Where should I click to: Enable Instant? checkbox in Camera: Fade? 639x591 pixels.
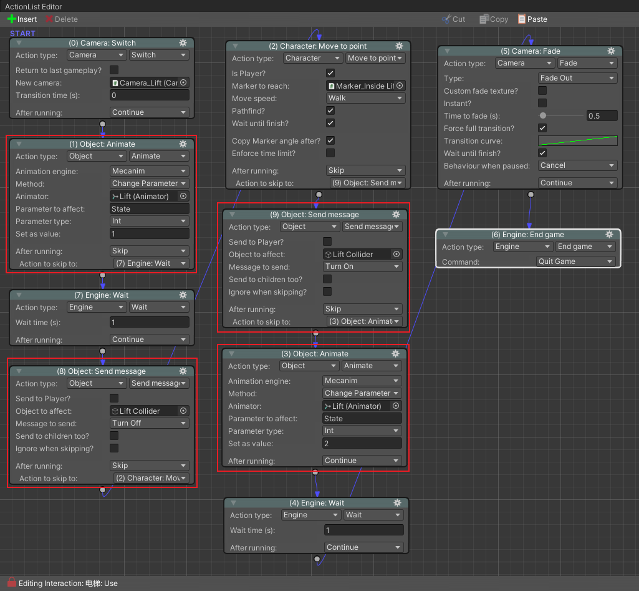pos(542,103)
